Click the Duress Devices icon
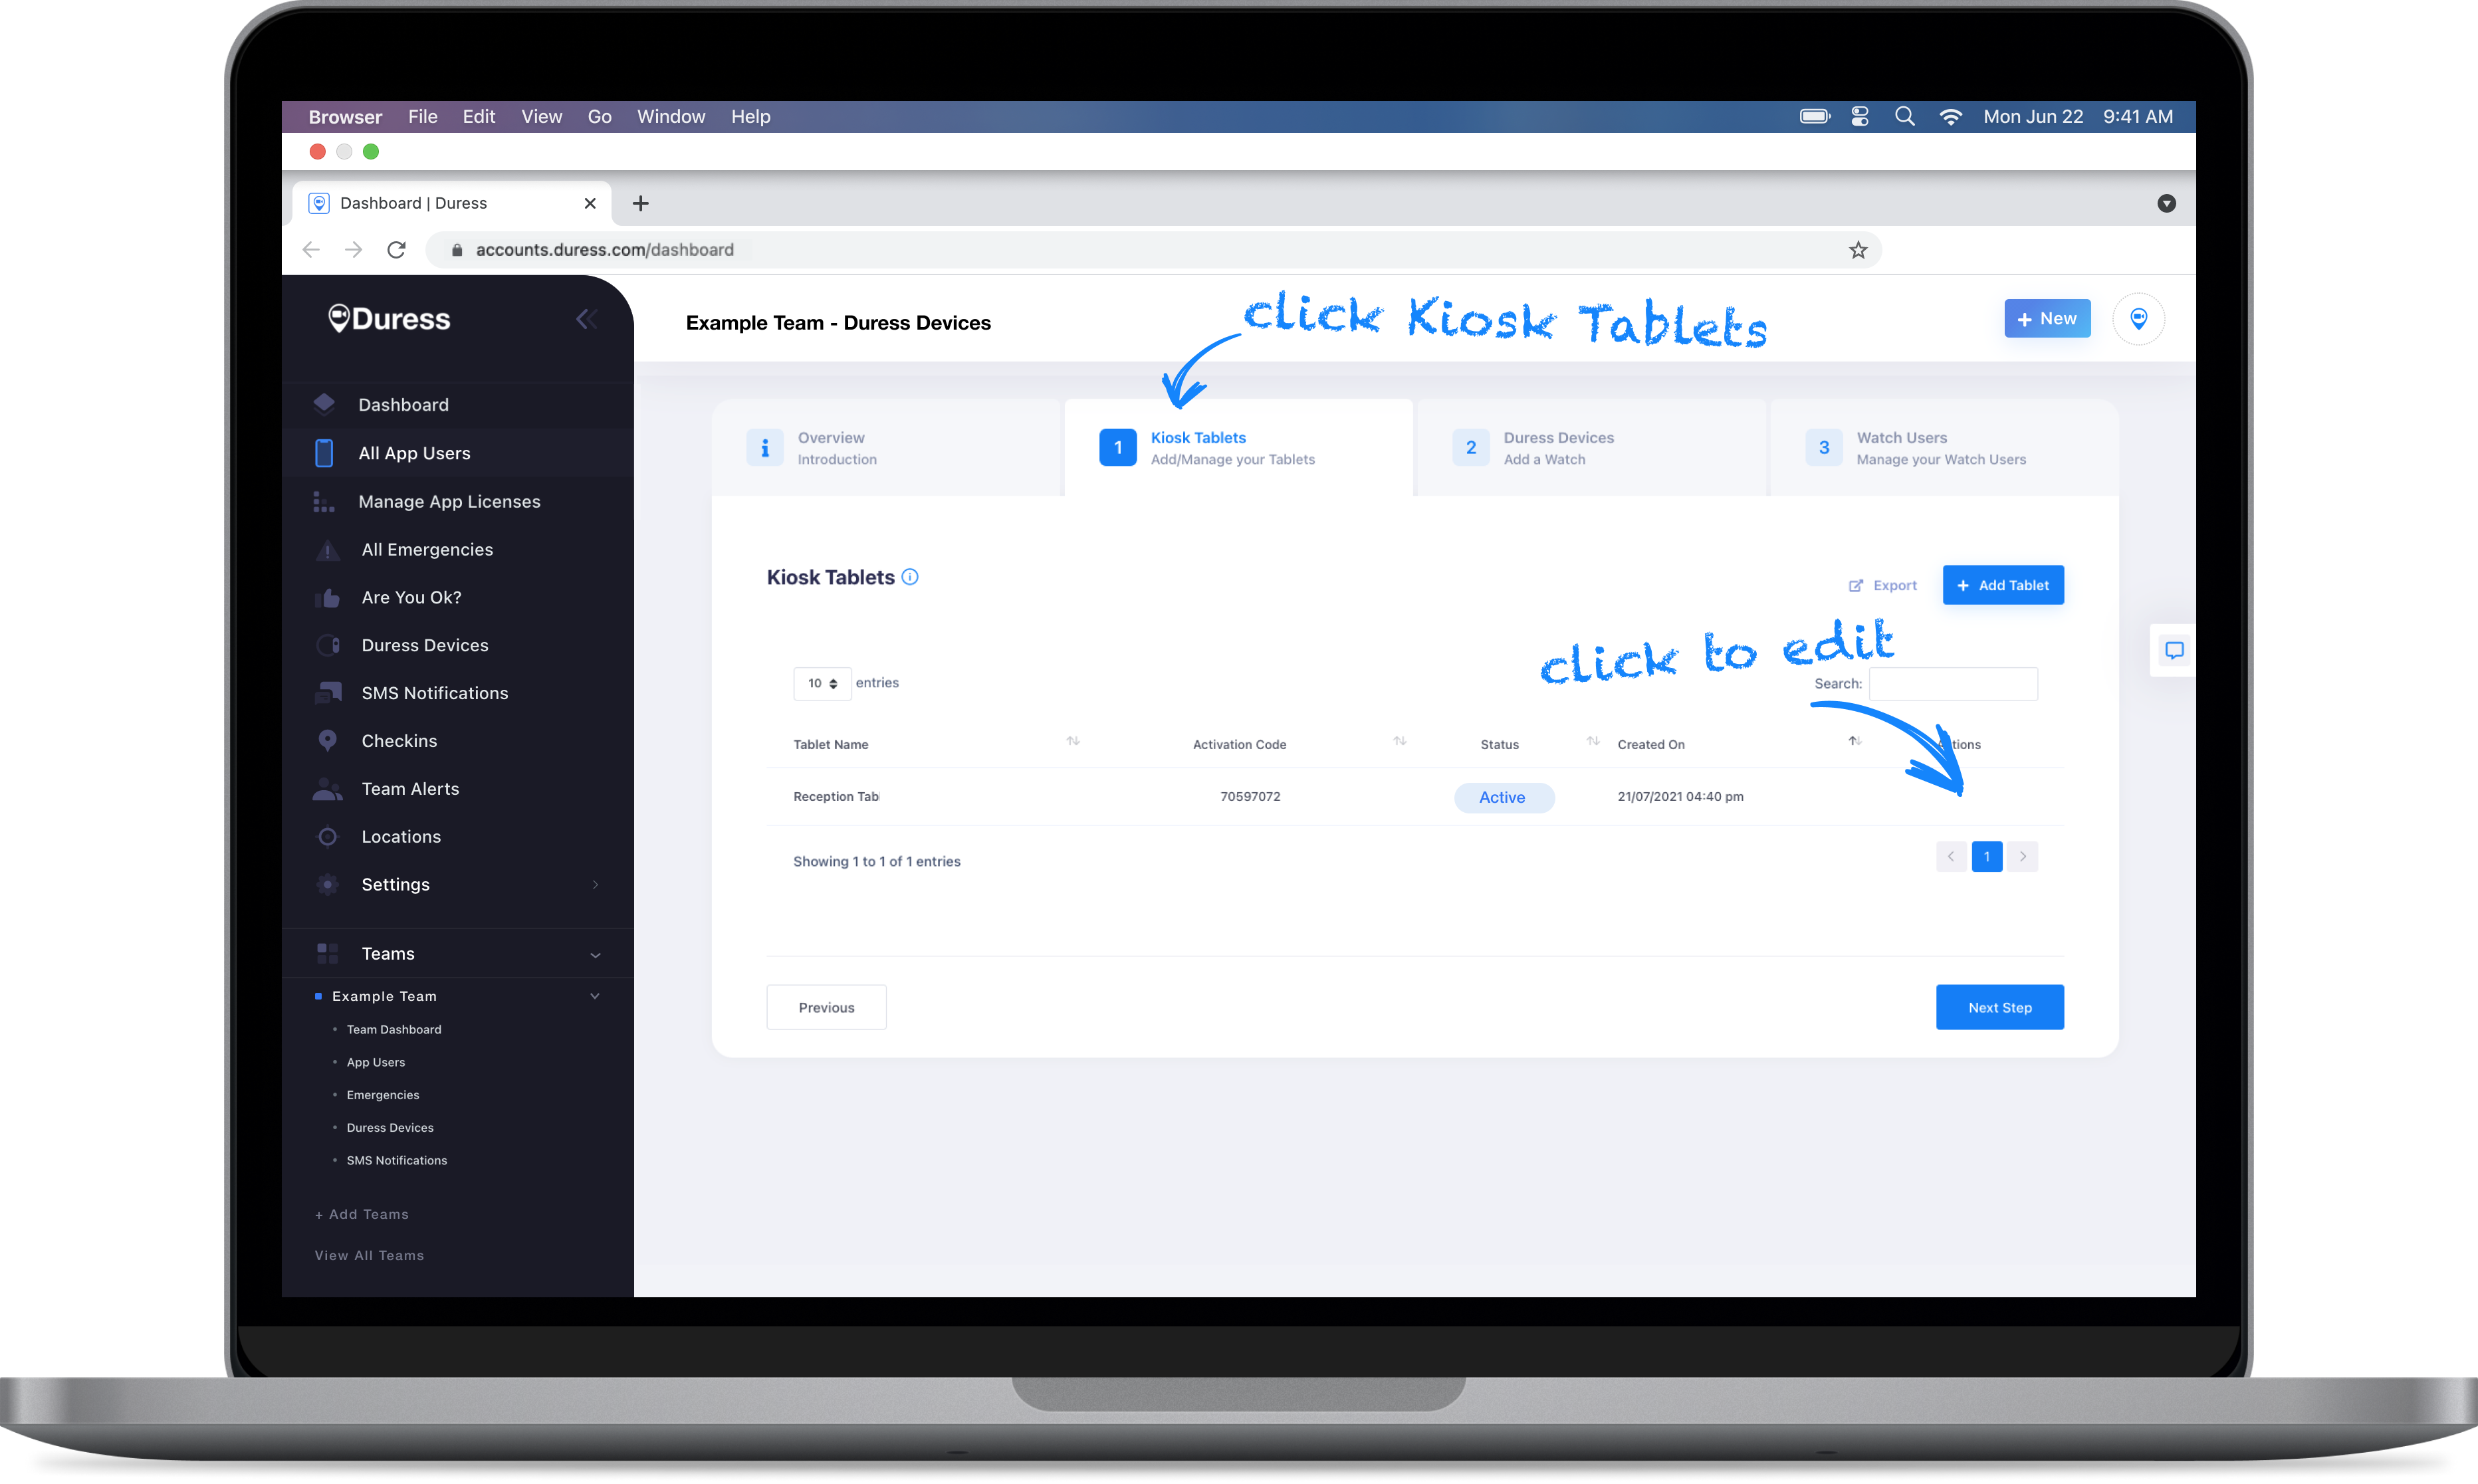2478x1484 pixels. pyautogui.click(x=325, y=643)
